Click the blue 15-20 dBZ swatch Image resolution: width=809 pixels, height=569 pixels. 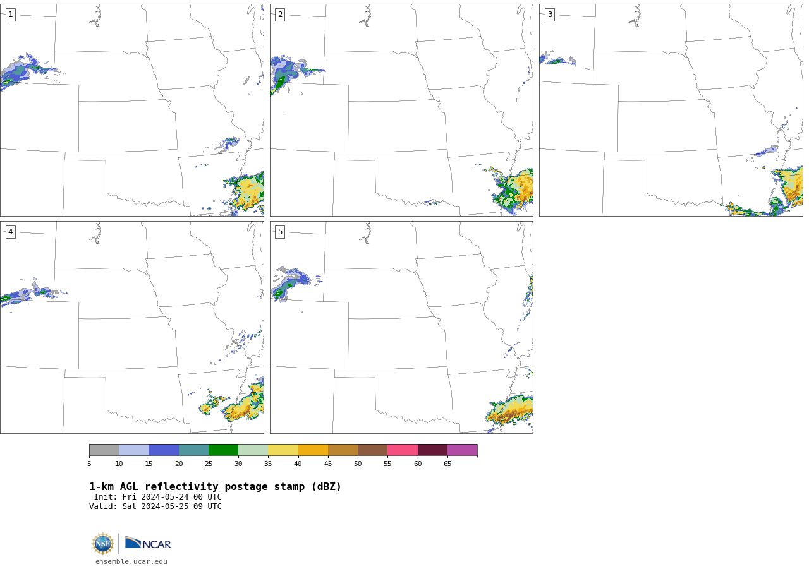click(x=164, y=450)
